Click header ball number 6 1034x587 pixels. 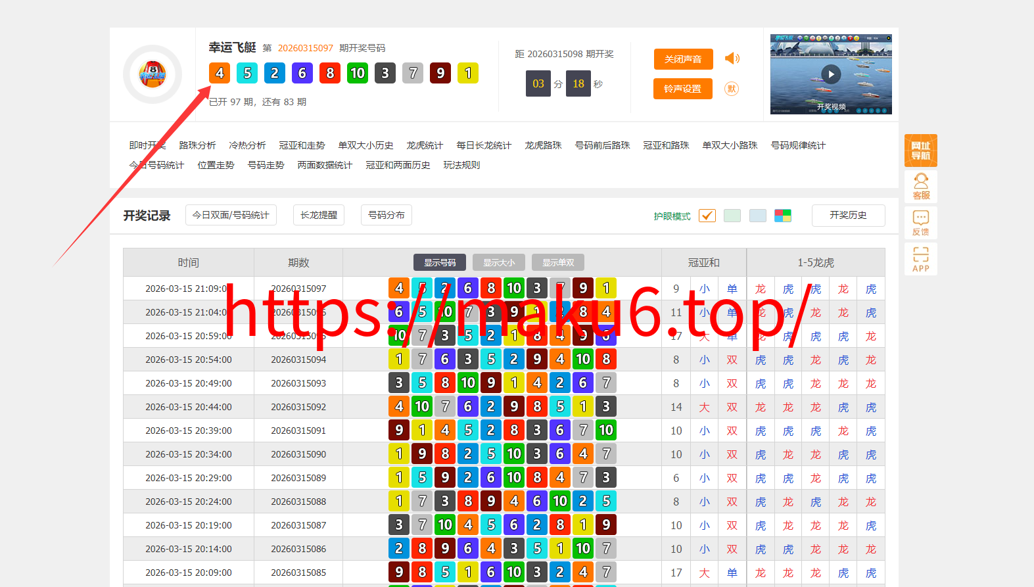click(302, 73)
